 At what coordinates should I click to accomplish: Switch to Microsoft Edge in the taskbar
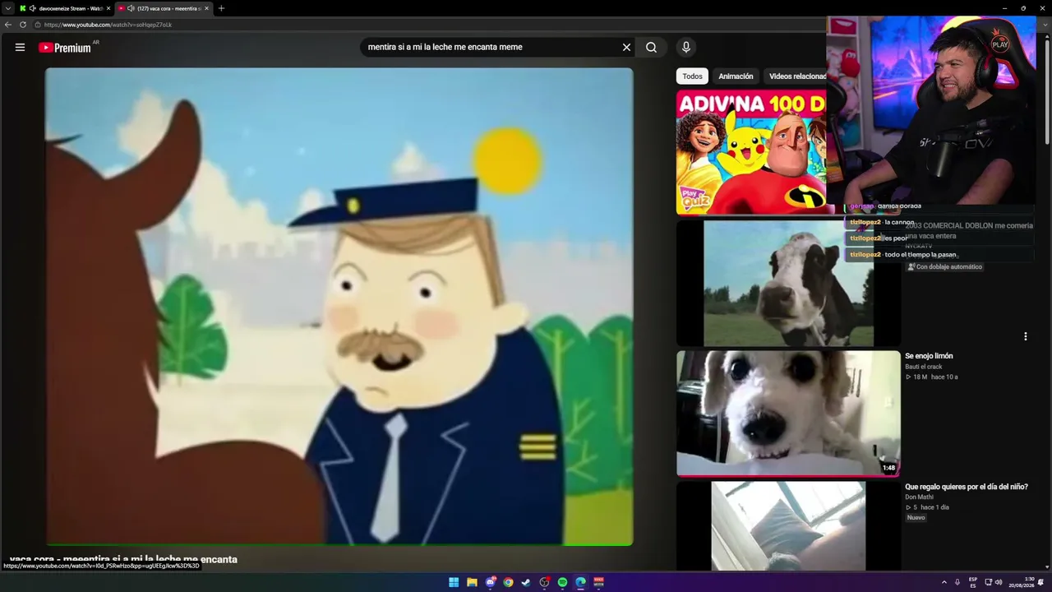580,582
